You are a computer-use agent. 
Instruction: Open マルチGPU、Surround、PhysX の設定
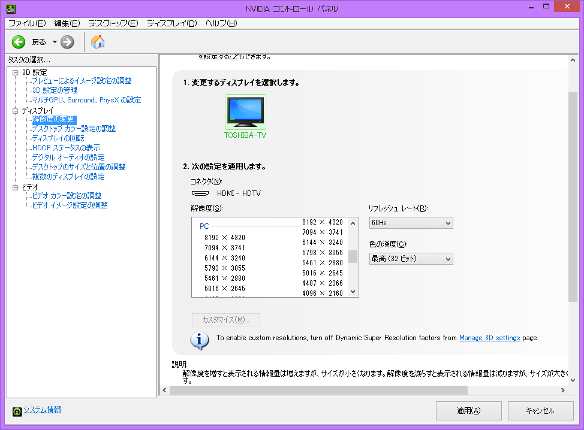click(x=86, y=100)
